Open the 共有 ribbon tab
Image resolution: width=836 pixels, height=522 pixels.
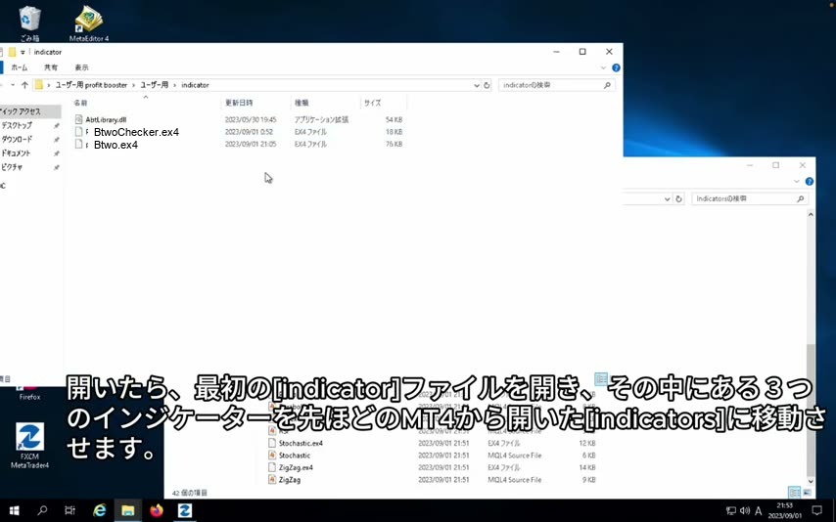(51, 67)
